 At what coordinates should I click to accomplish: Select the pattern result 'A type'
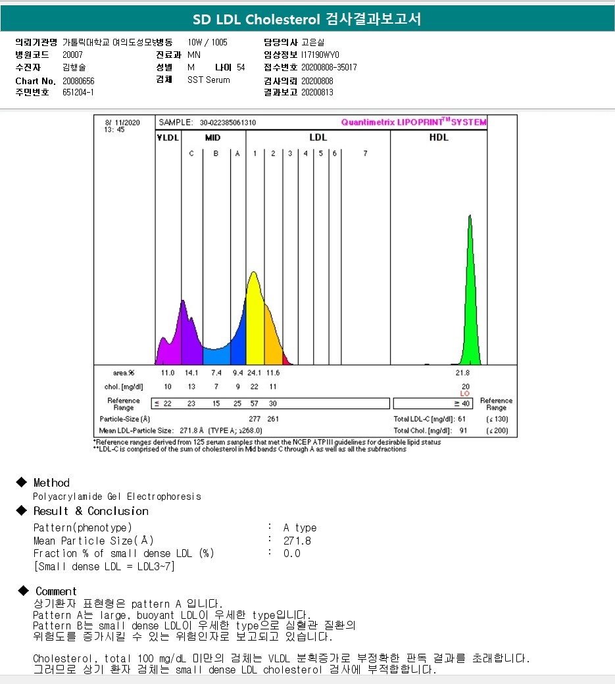[300, 528]
